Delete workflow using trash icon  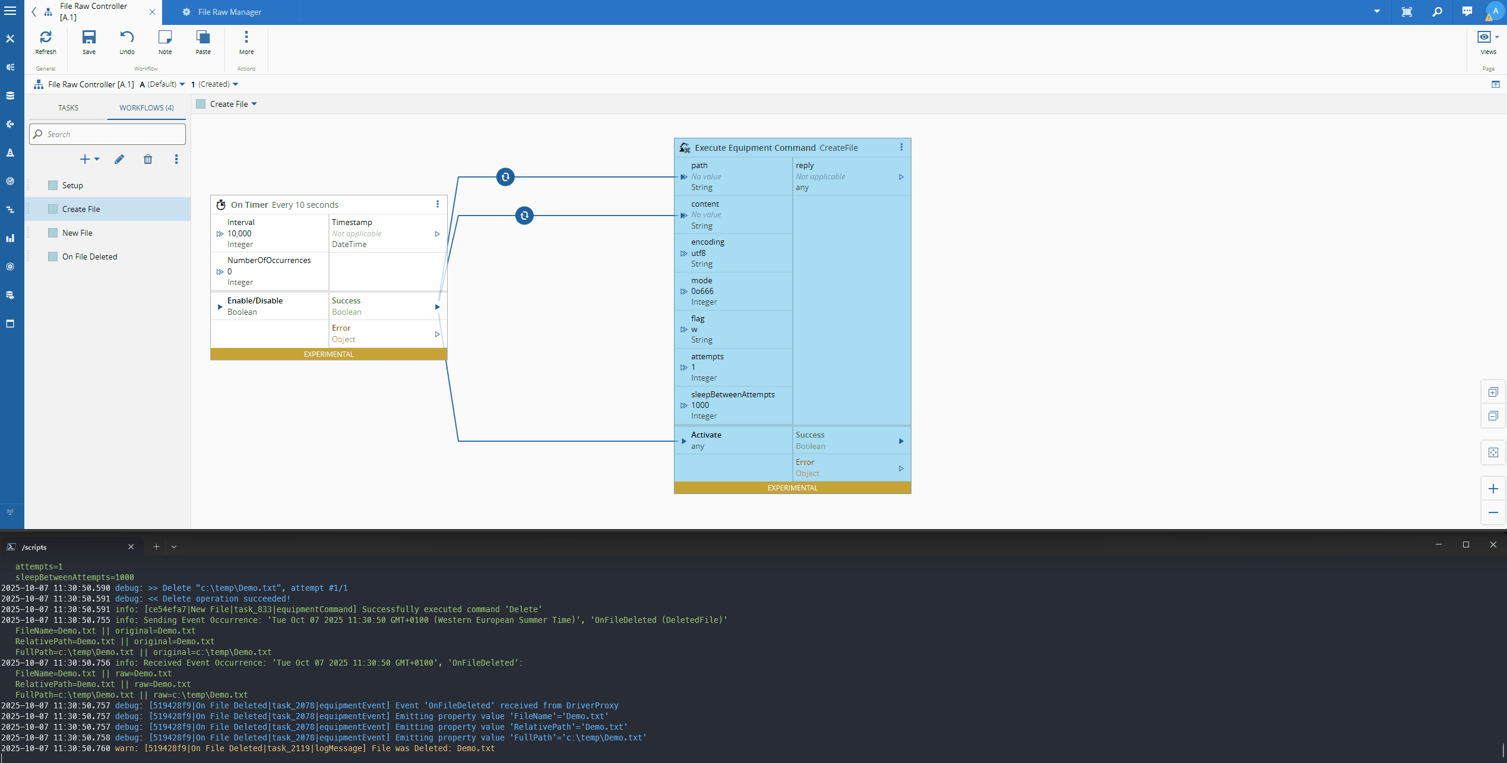tap(148, 159)
